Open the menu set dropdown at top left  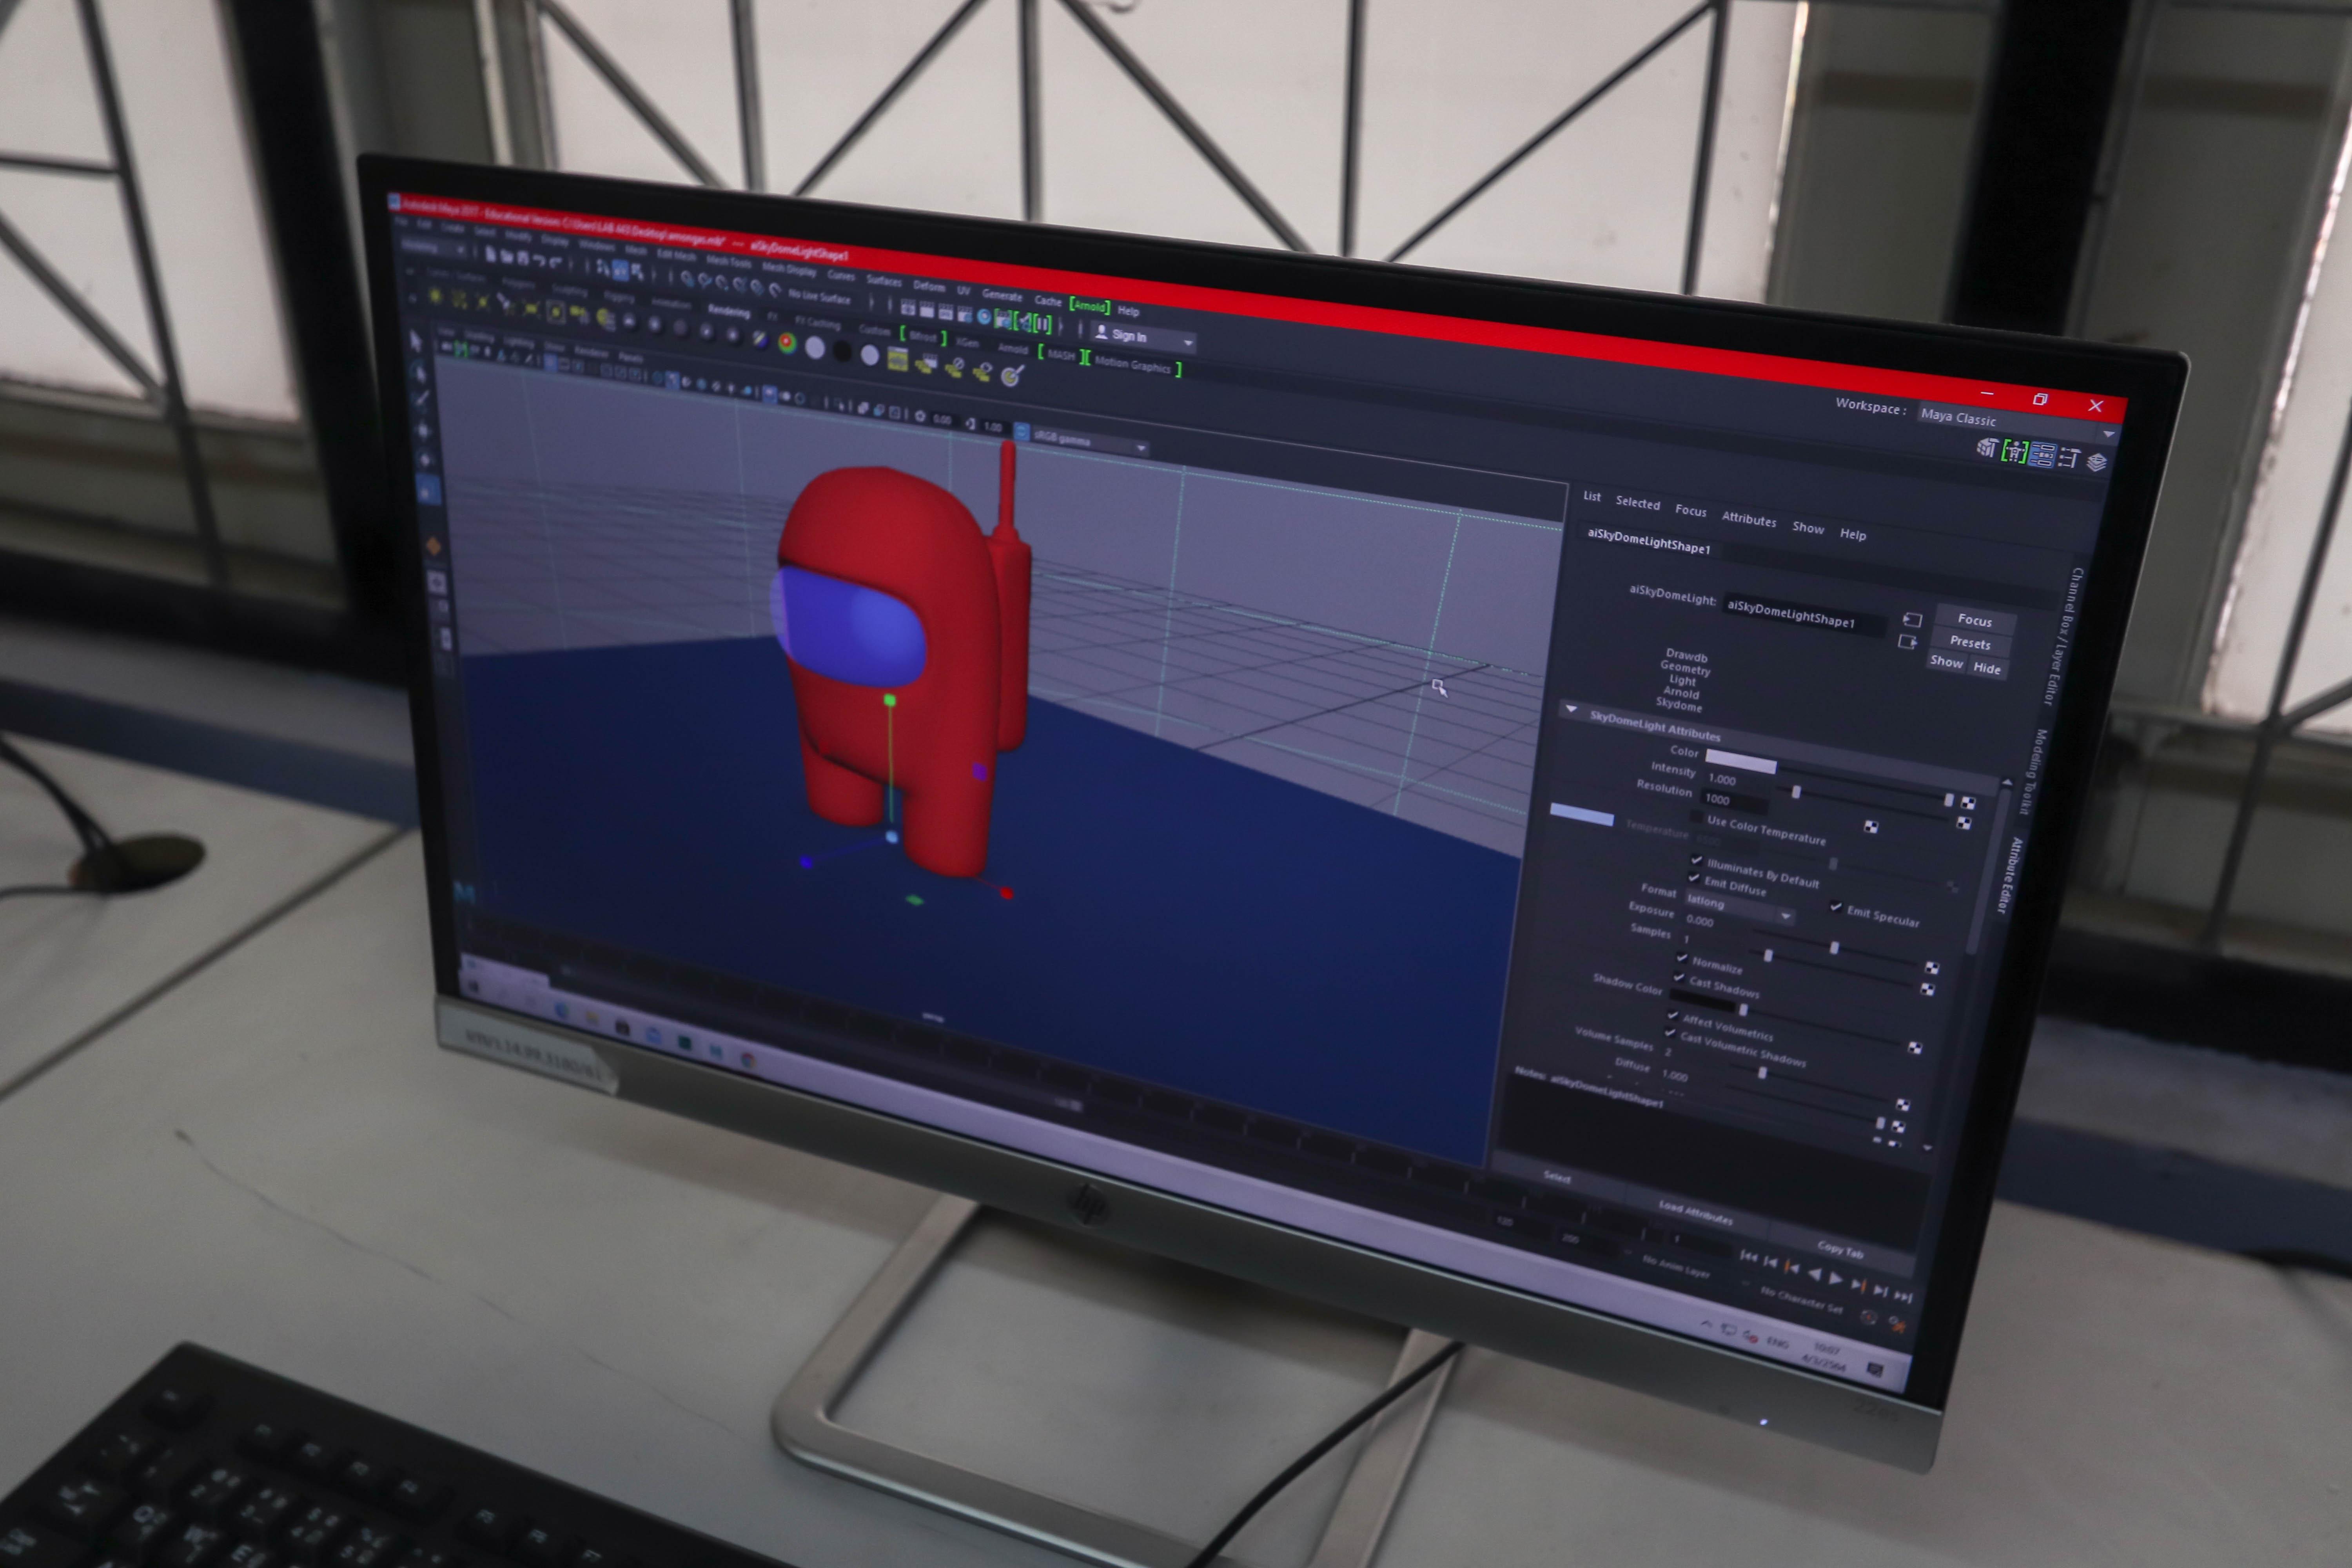tap(434, 246)
